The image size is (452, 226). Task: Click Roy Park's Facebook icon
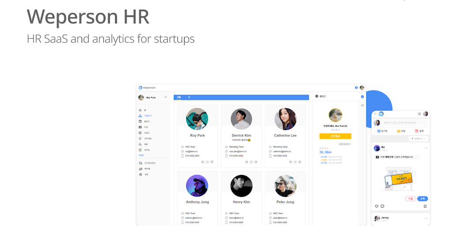pyautogui.click(x=203, y=162)
